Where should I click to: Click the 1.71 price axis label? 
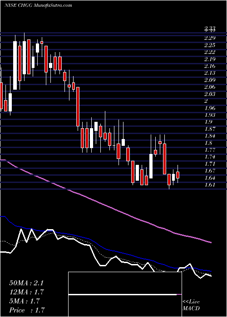[x=210, y=164]
